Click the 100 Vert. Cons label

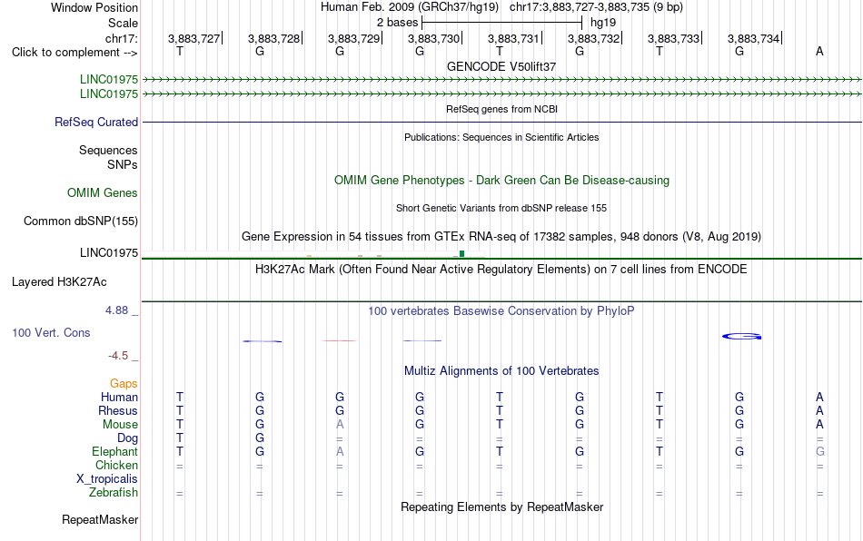[51, 332]
